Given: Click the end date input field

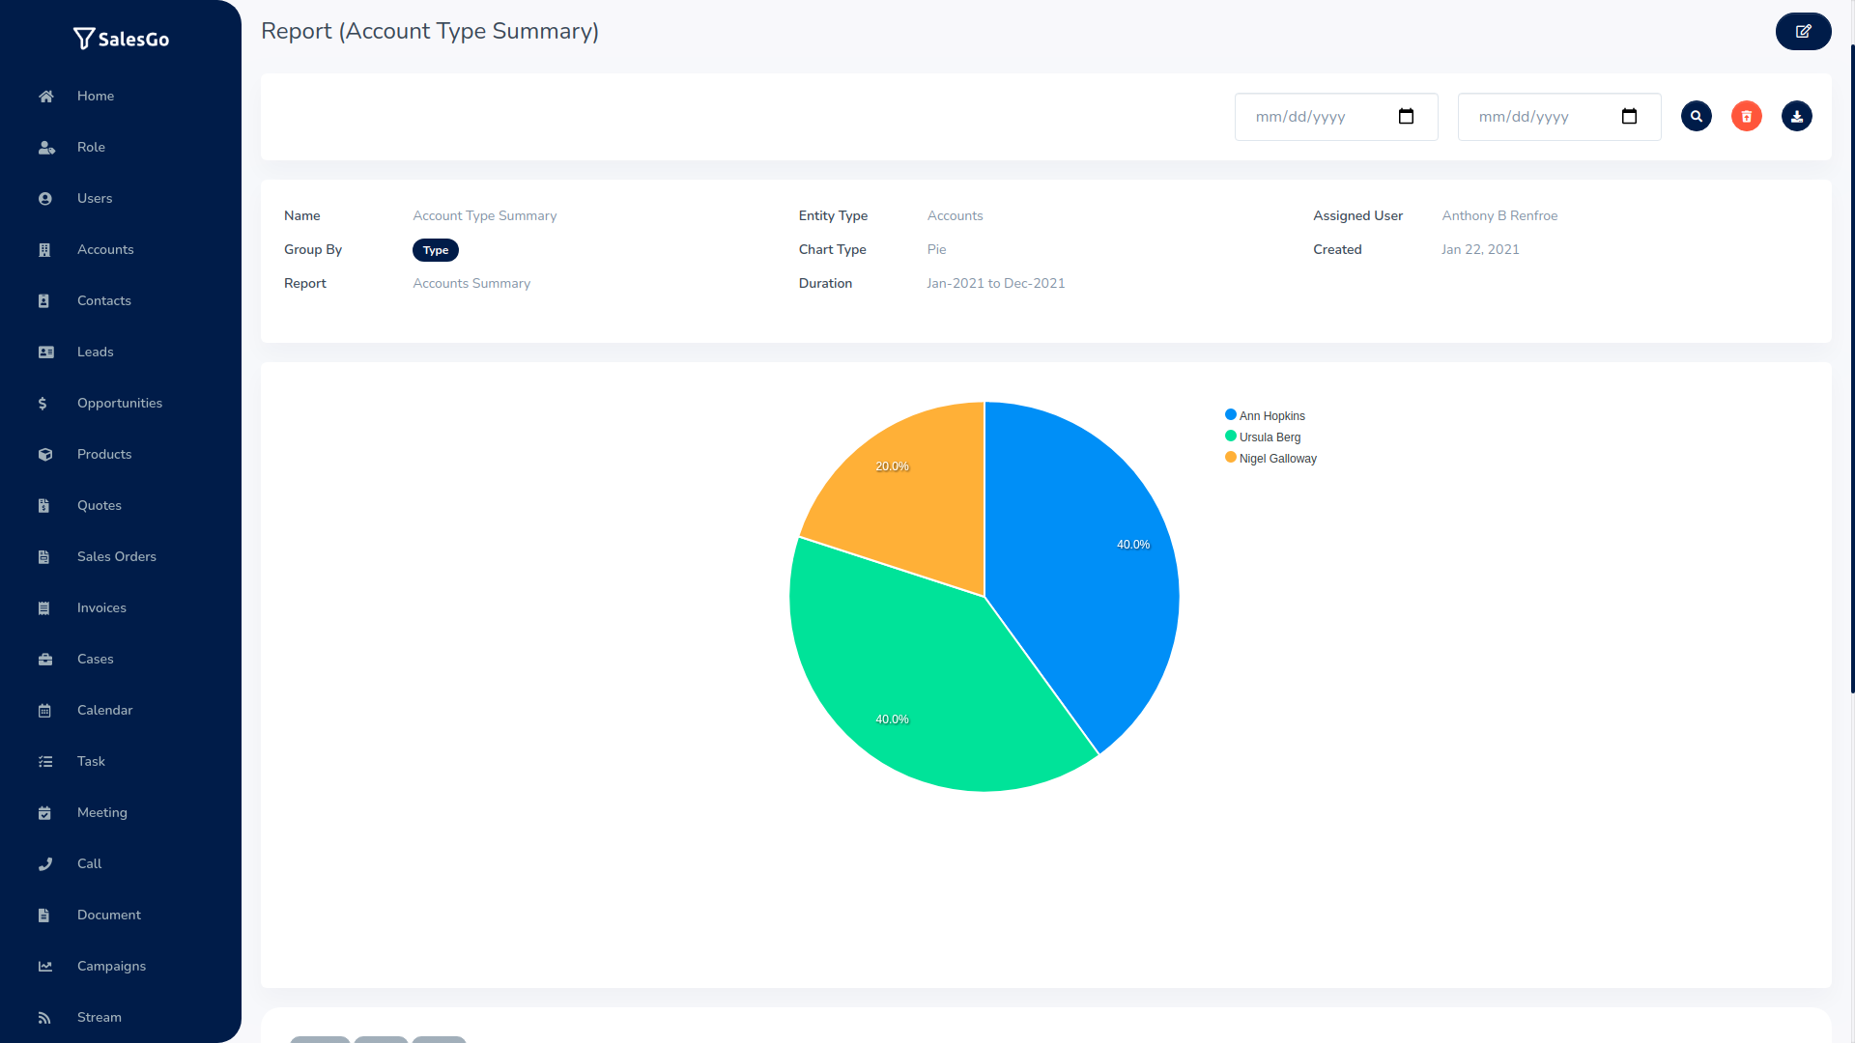Looking at the screenshot, I should [x=1559, y=117].
